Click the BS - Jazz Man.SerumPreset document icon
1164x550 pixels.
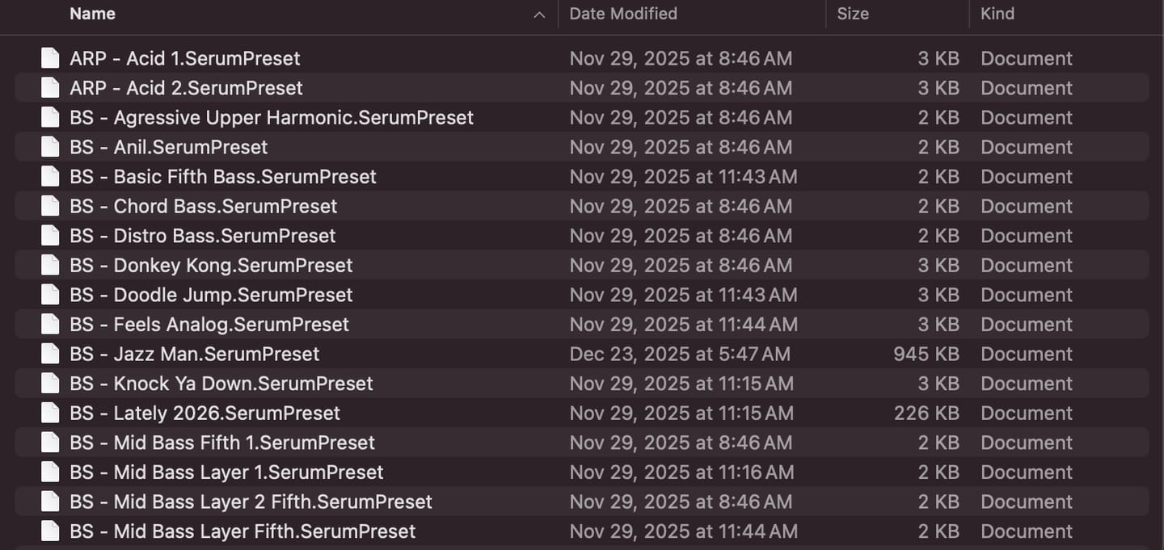50,354
